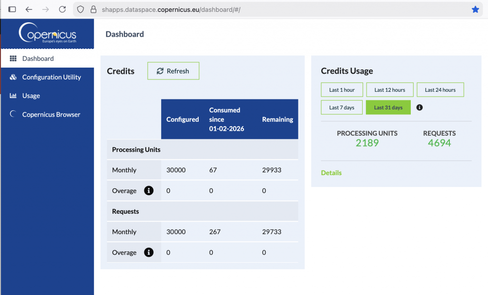
Task: Click the Copernicus Browser crescent icon
Action: 13,114
